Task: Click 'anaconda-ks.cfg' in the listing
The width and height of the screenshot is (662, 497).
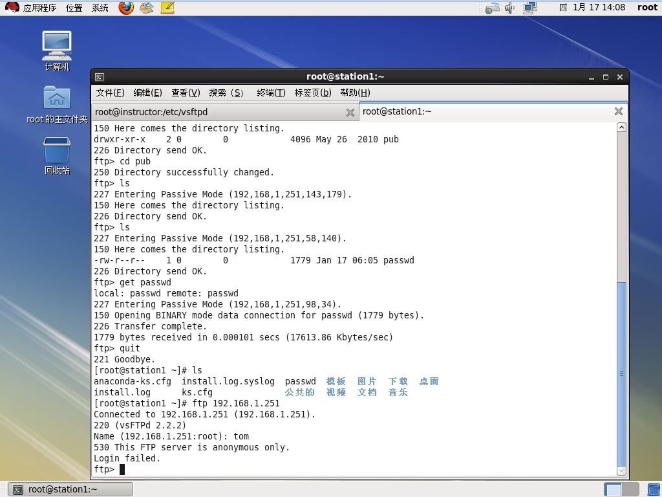Action: [x=133, y=381]
